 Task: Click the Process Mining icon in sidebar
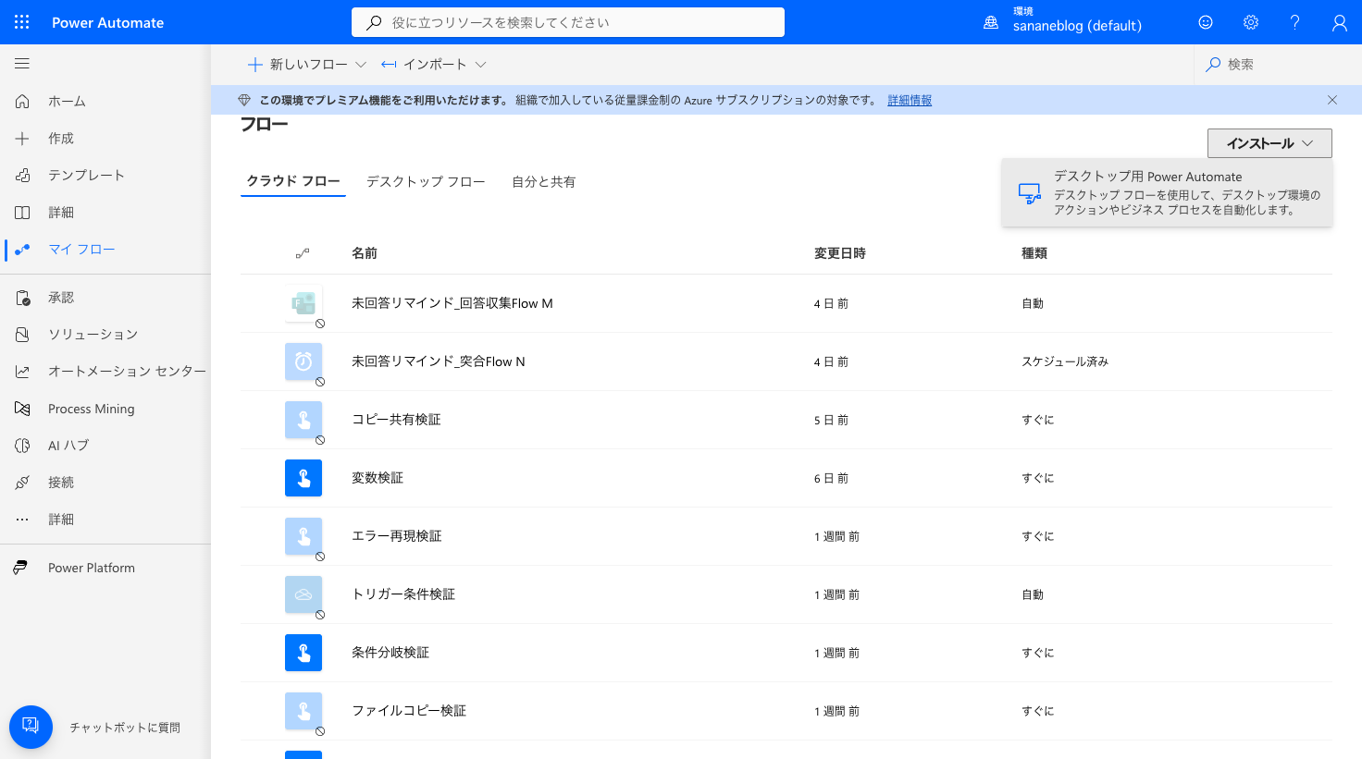coord(22,409)
